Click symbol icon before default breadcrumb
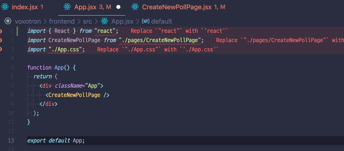This screenshot has width=344, height=151. 146,21
